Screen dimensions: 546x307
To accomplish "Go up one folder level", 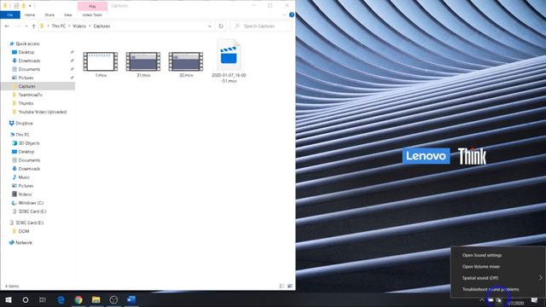I will [x=33, y=26].
